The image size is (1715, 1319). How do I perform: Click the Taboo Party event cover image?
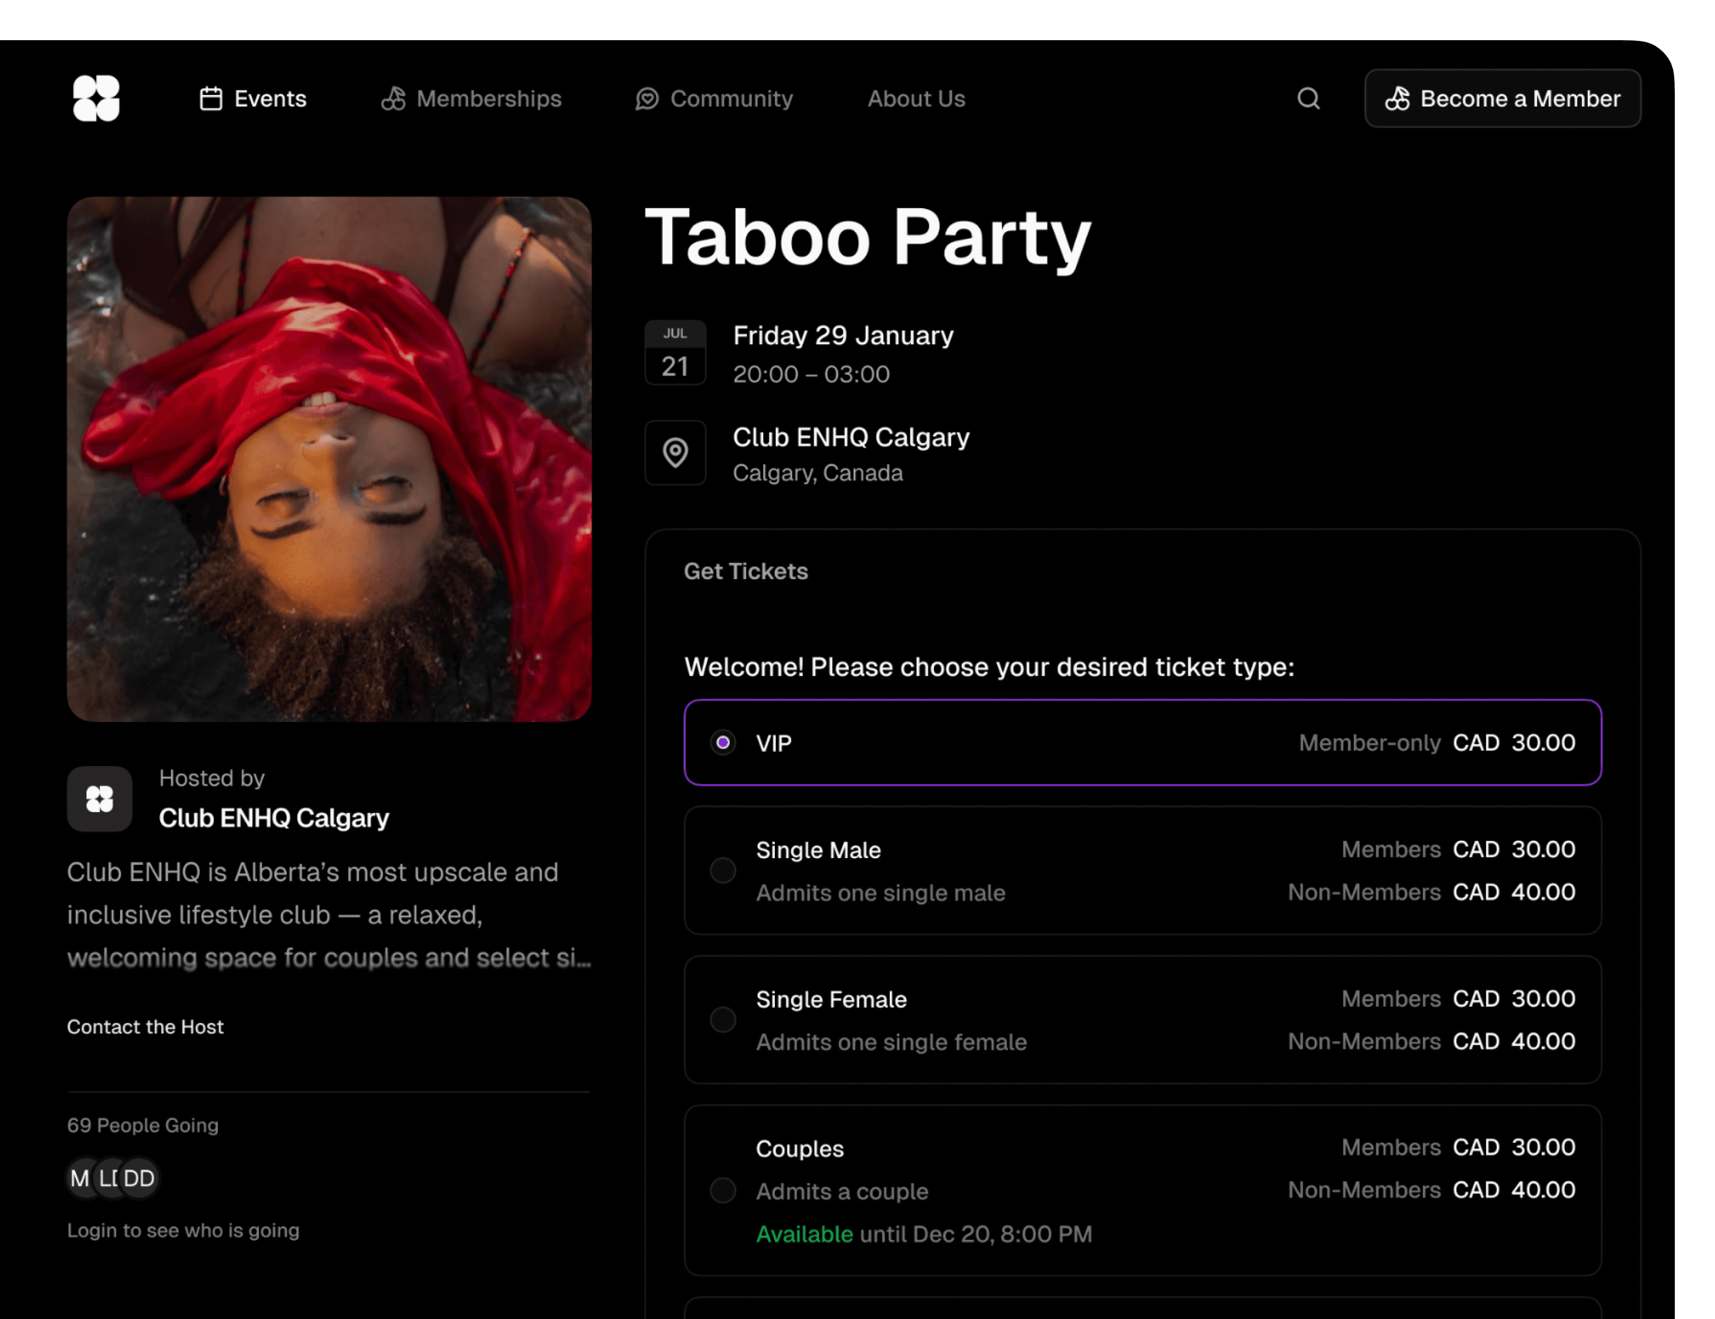[329, 459]
